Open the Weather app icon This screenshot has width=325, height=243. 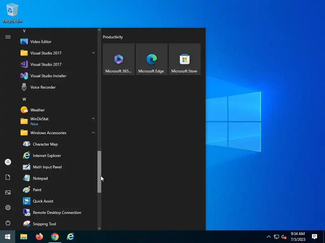(x=24, y=110)
